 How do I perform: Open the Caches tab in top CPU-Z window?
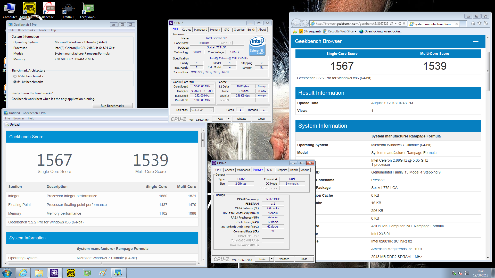186,30
